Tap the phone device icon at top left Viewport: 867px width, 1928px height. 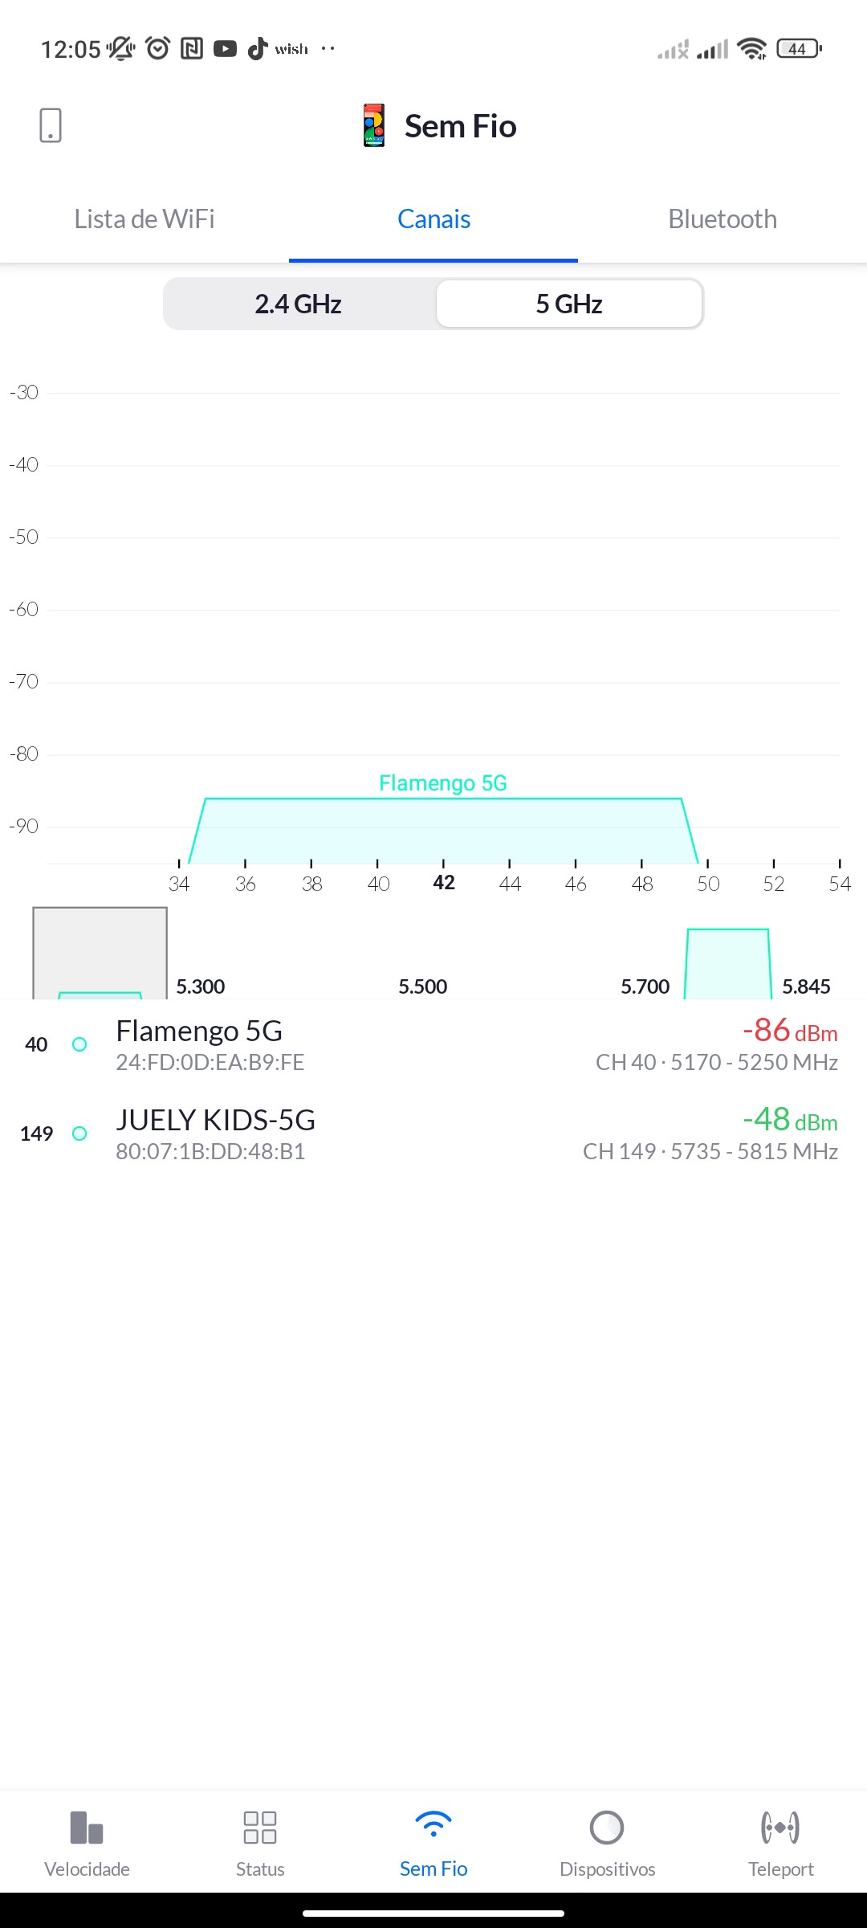click(x=50, y=125)
